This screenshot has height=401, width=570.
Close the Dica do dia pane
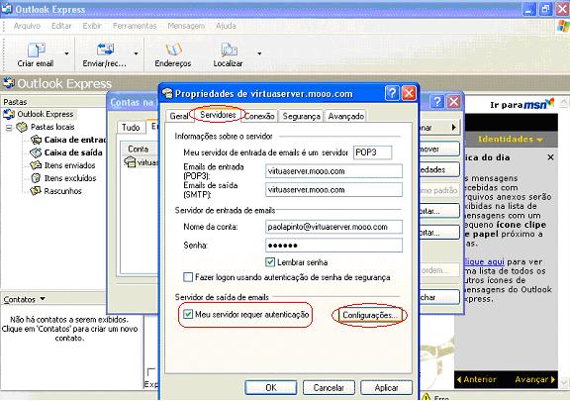pos(550,157)
